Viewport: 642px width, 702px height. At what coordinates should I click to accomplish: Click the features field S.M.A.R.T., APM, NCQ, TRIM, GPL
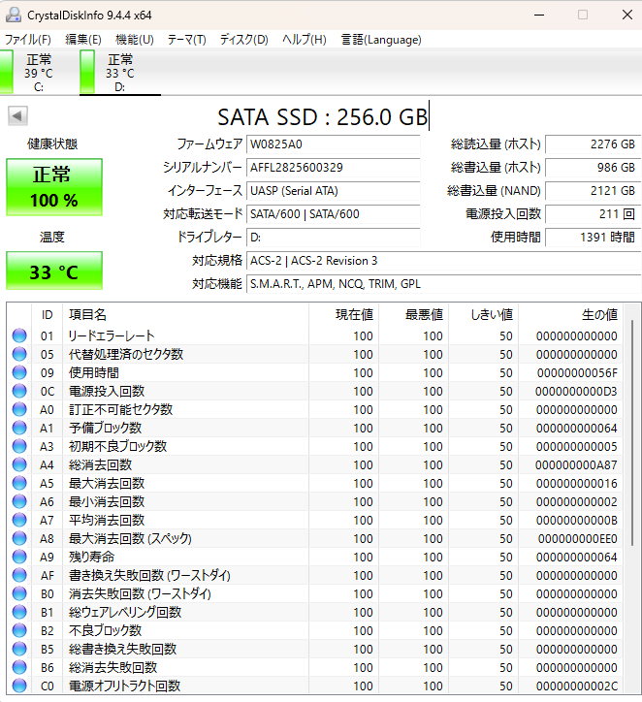coord(443,284)
